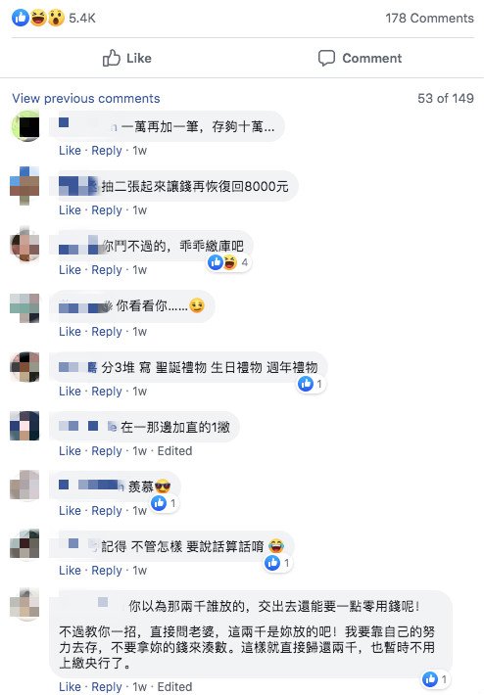484x695 pixels.
Task: Open the laughing haha reaction at top
Action: pyautogui.click(x=38, y=18)
